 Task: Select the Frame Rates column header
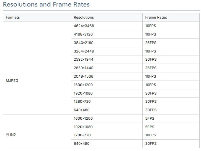171,17
